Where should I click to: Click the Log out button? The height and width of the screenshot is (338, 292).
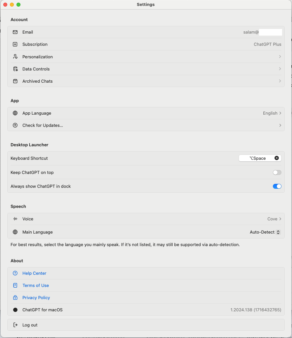146,325
